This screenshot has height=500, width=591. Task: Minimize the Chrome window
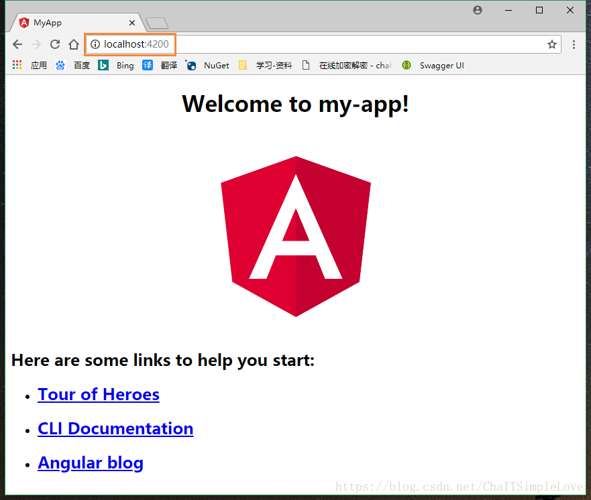point(508,10)
